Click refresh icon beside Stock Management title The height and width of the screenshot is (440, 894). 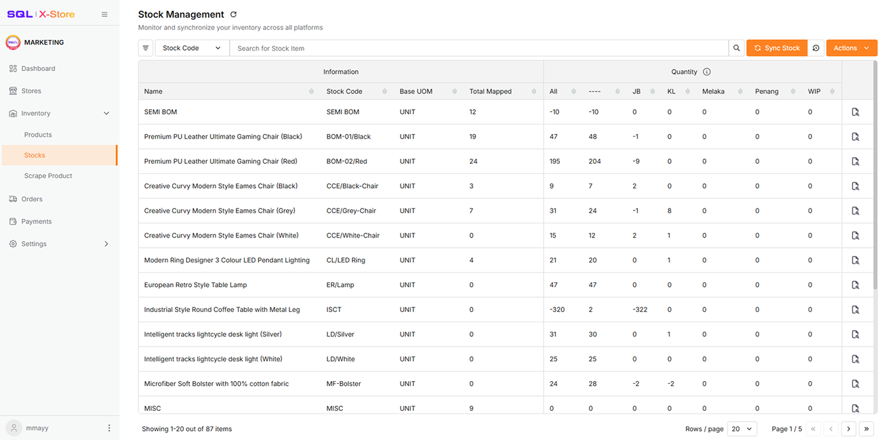(234, 14)
